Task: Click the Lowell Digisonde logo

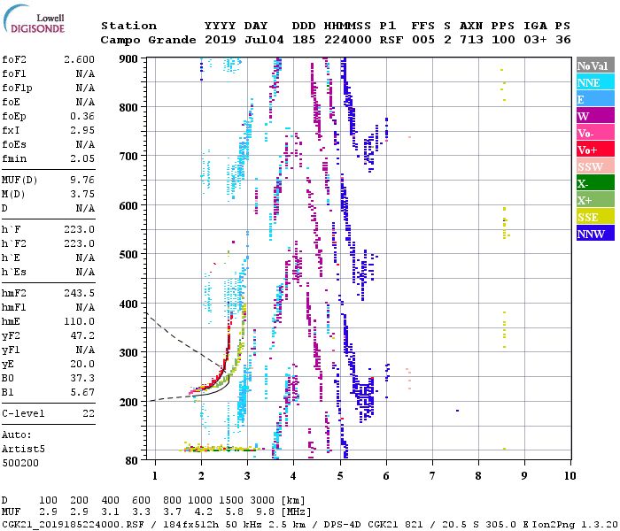Action: tap(34, 19)
